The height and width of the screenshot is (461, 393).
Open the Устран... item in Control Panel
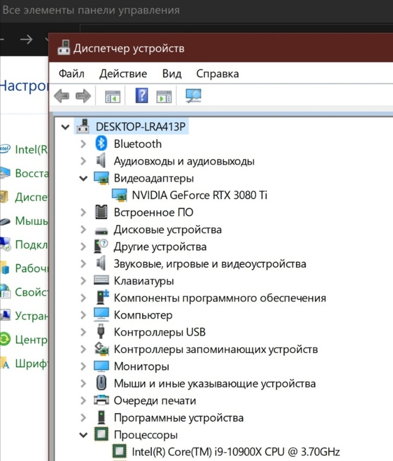point(31,316)
